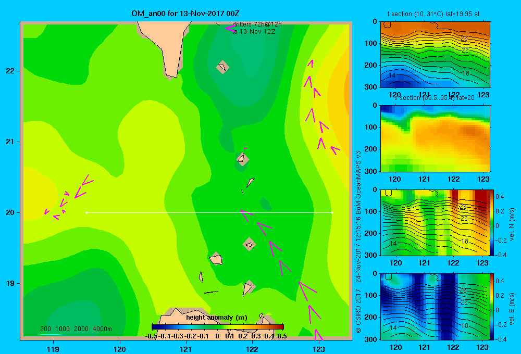
Task: Click longitude label 121 under the main map
Action: [186, 349]
